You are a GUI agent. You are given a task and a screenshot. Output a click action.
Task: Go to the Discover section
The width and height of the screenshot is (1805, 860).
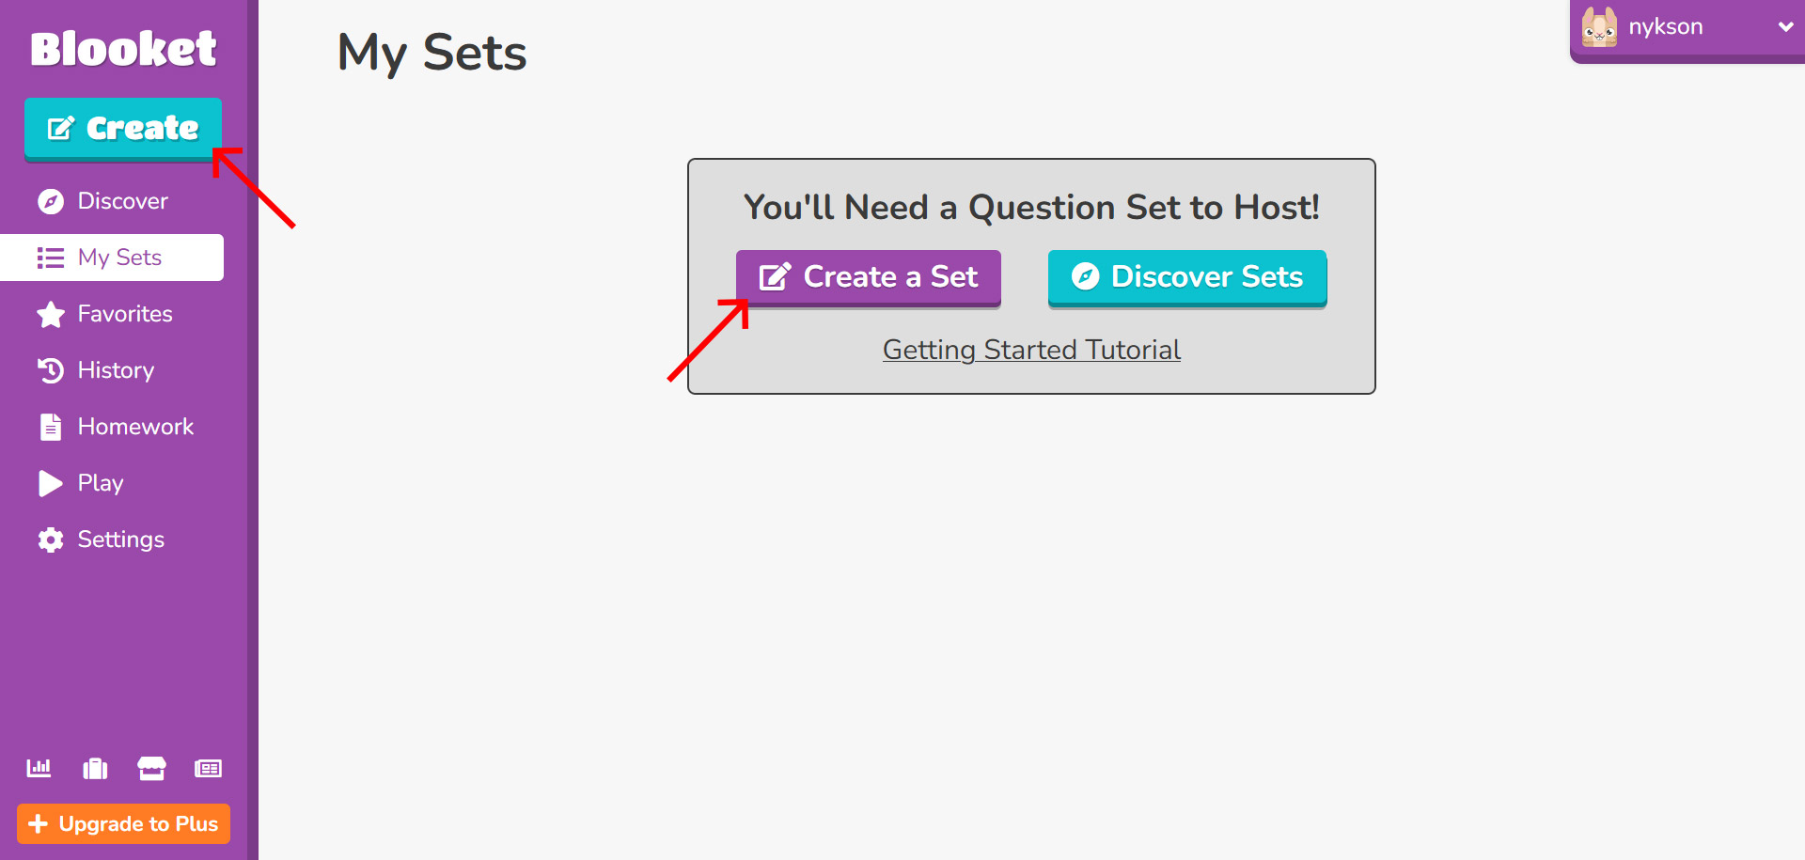(122, 200)
